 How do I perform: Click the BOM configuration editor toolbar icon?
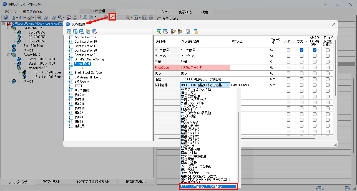(x=112, y=17)
